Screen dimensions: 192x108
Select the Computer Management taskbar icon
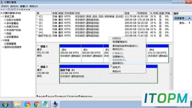[x=55, y=104]
